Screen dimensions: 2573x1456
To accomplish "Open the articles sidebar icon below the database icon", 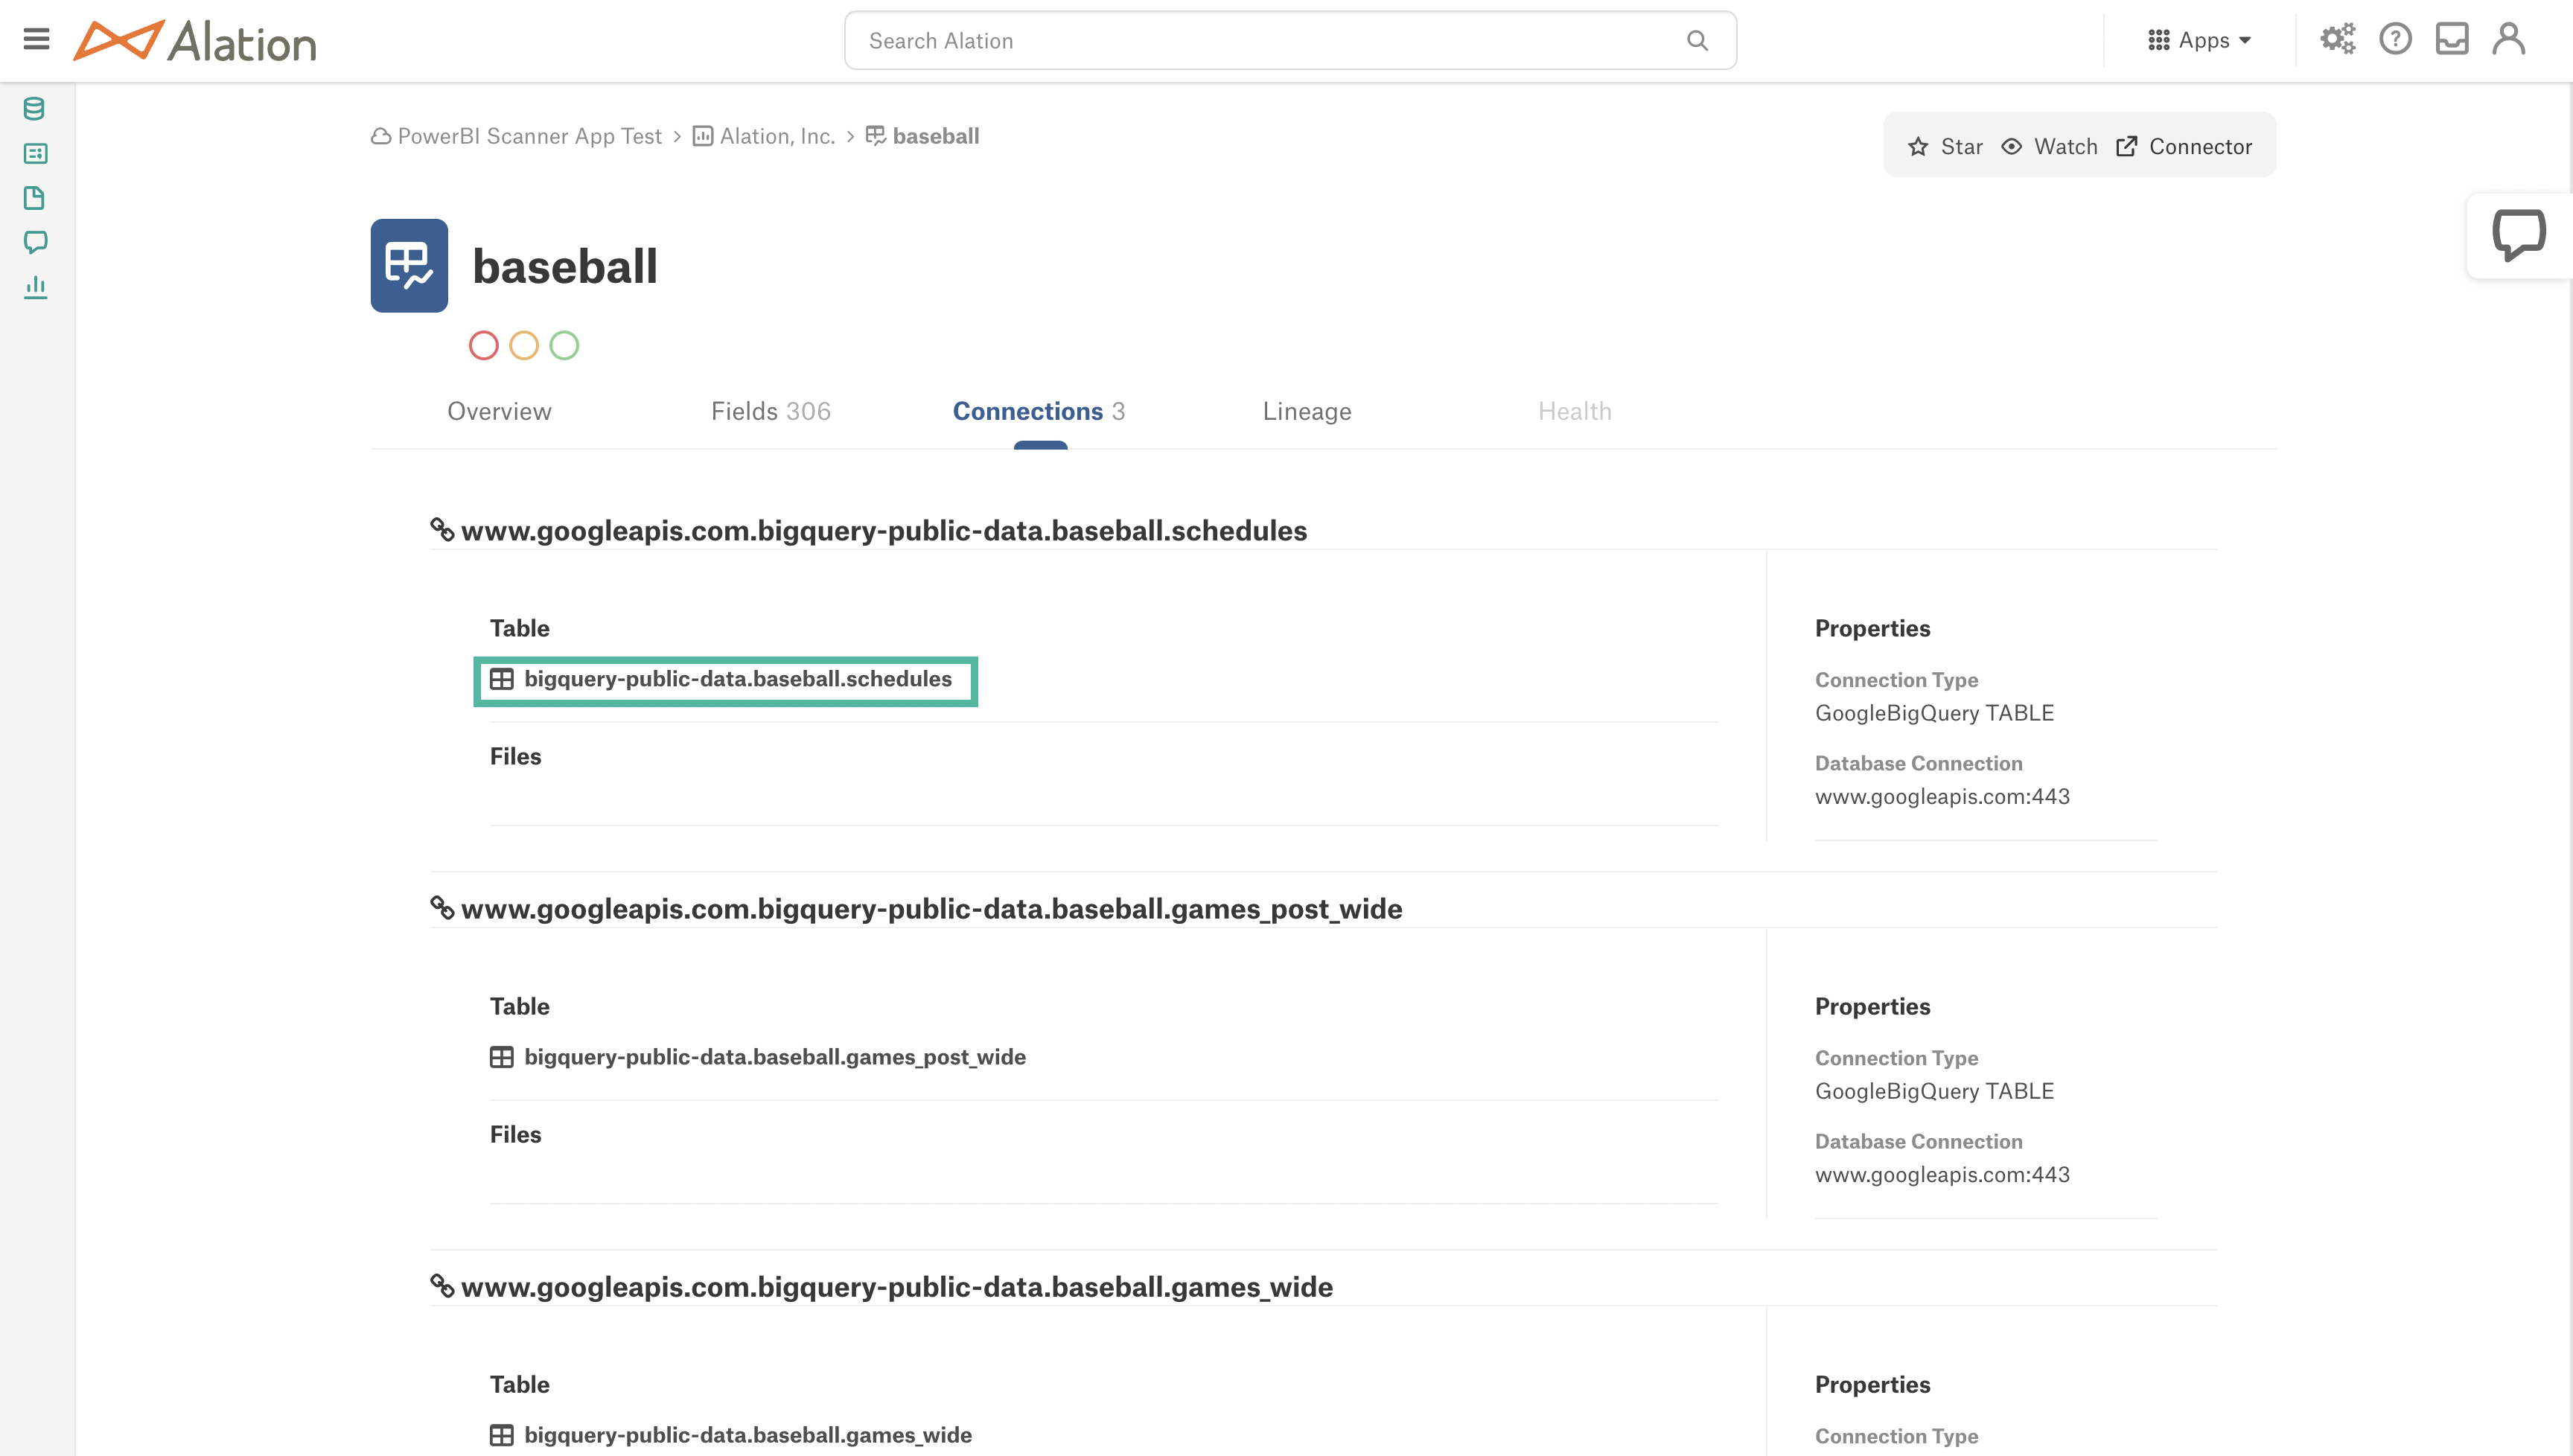I will click(35, 153).
